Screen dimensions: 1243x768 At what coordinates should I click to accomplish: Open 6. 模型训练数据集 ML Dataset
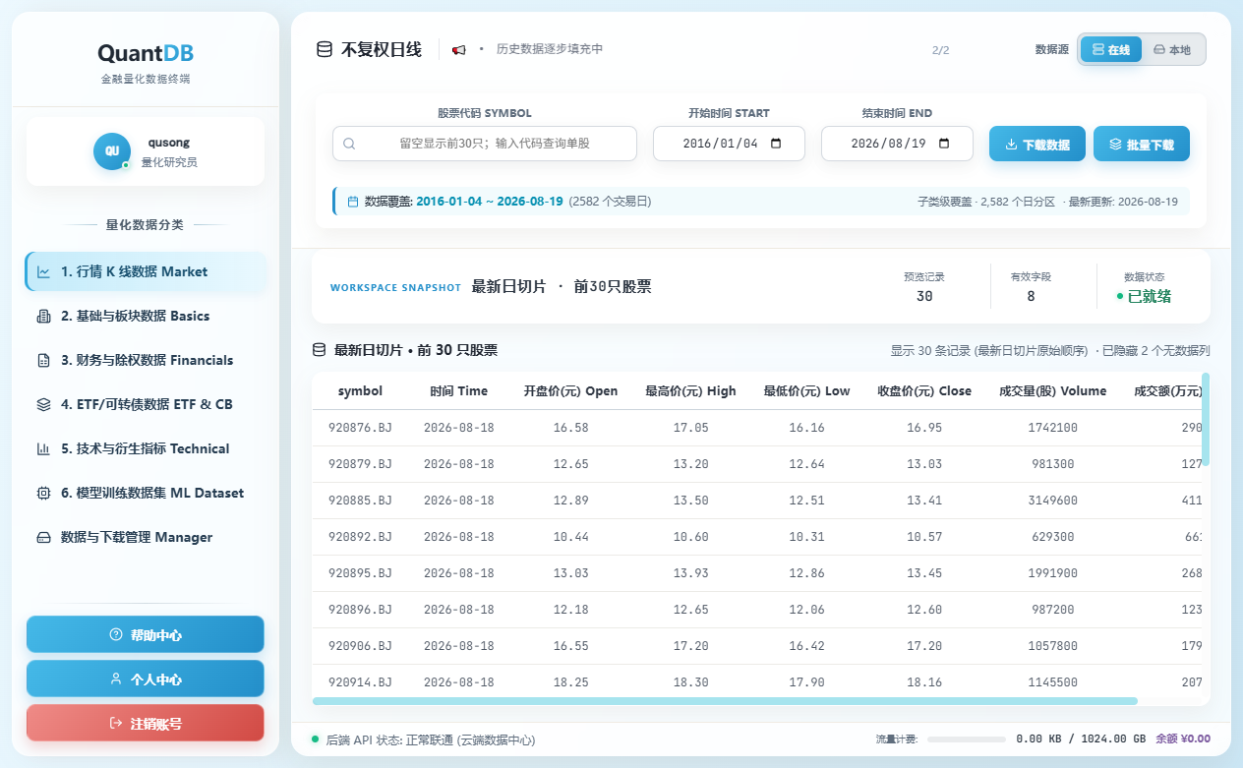pos(146,493)
